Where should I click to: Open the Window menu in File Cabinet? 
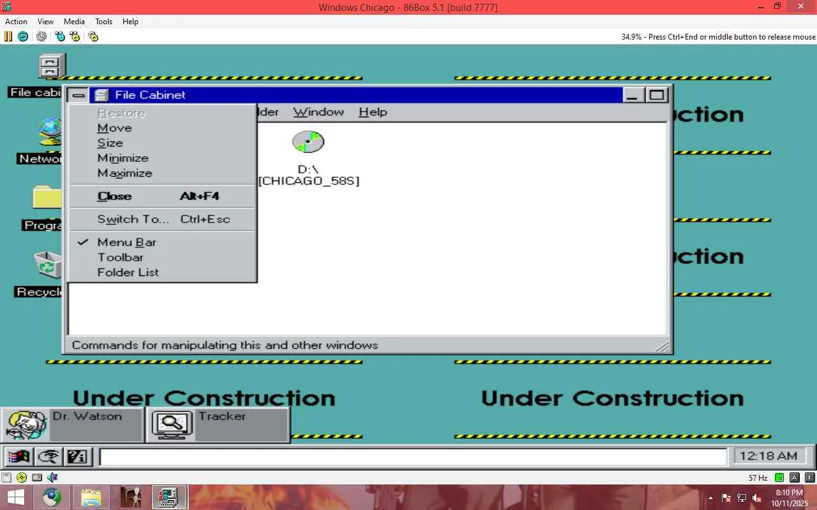coord(319,112)
